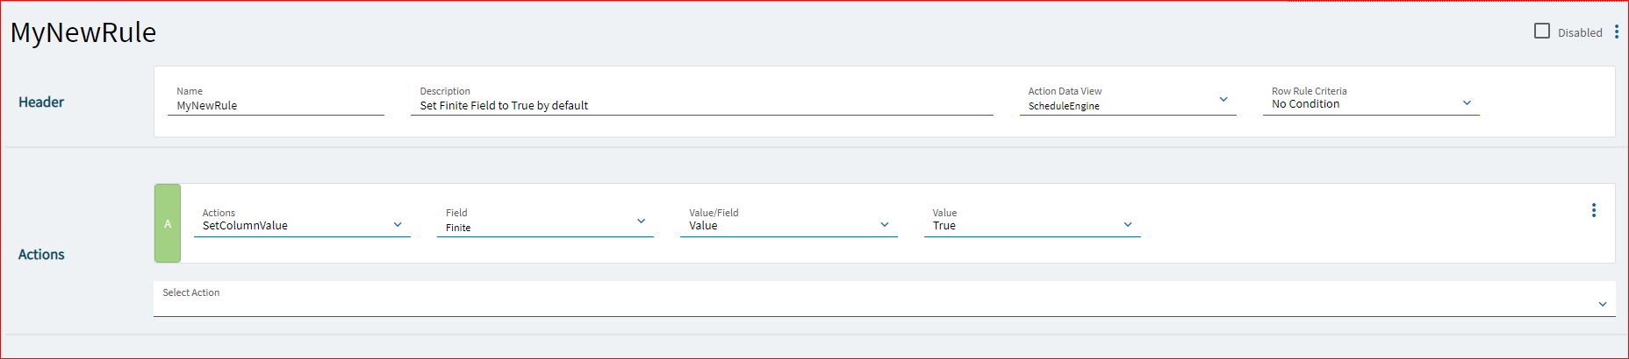The height and width of the screenshot is (359, 1629).
Task: Click the Select Action field
Action: point(885,299)
